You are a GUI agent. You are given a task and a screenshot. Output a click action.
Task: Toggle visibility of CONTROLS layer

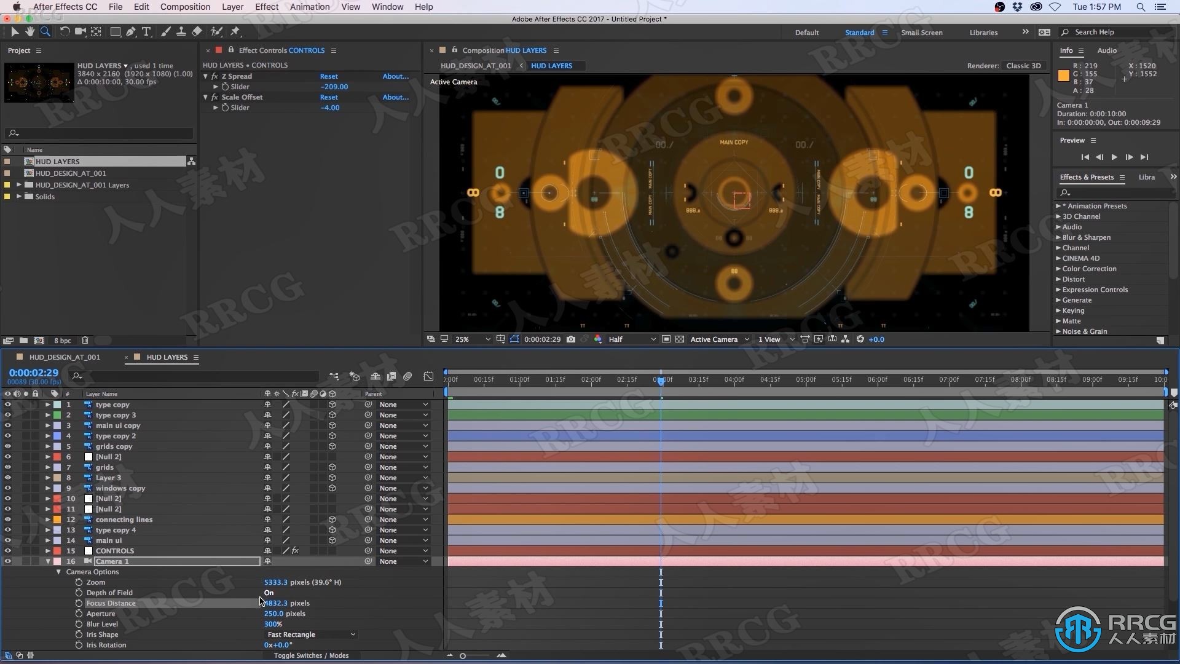tap(7, 550)
